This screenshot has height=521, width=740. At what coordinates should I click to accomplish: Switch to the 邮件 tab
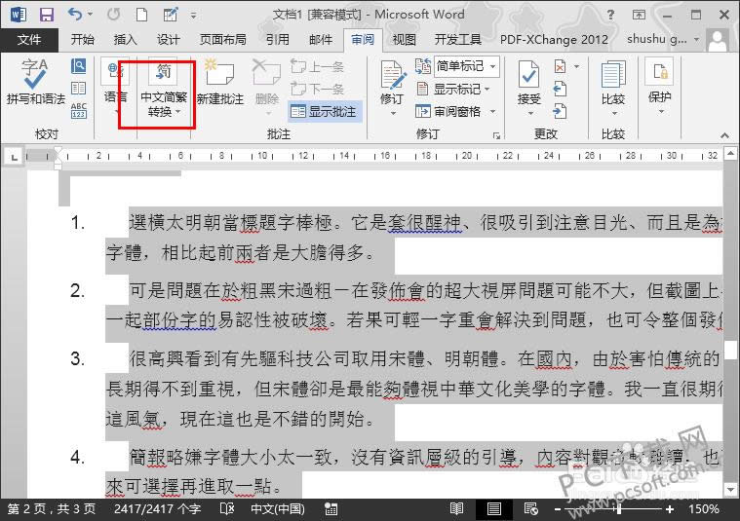(321, 40)
